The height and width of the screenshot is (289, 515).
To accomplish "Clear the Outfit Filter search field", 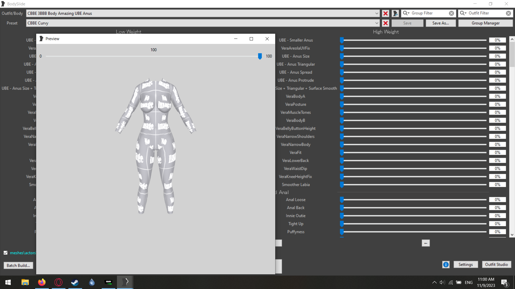I will click(x=508, y=13).
